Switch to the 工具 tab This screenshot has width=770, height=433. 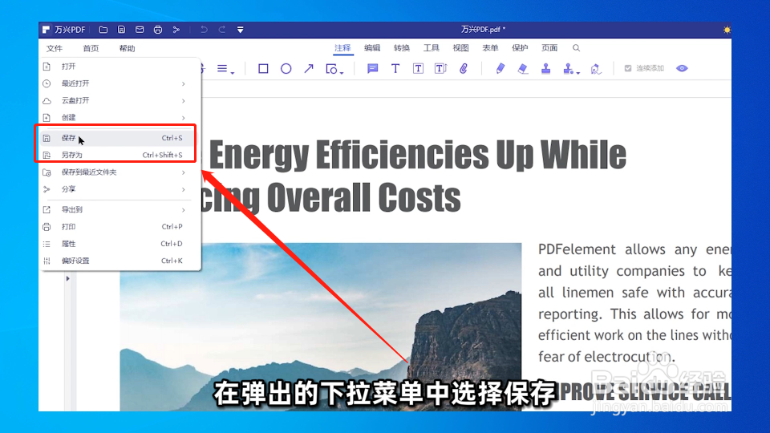432,47
